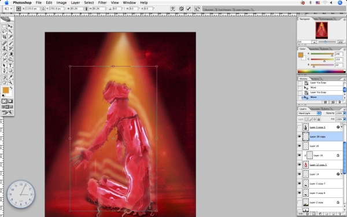Select the Slice tool

coord(10,37)
